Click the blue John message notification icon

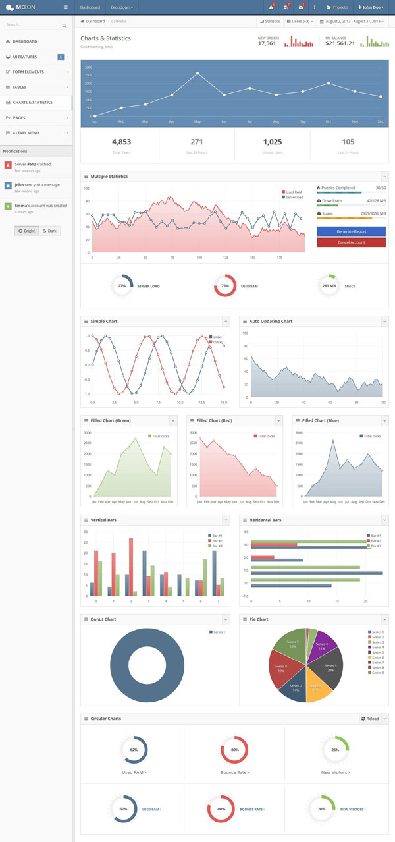click(x=7, y=185)
